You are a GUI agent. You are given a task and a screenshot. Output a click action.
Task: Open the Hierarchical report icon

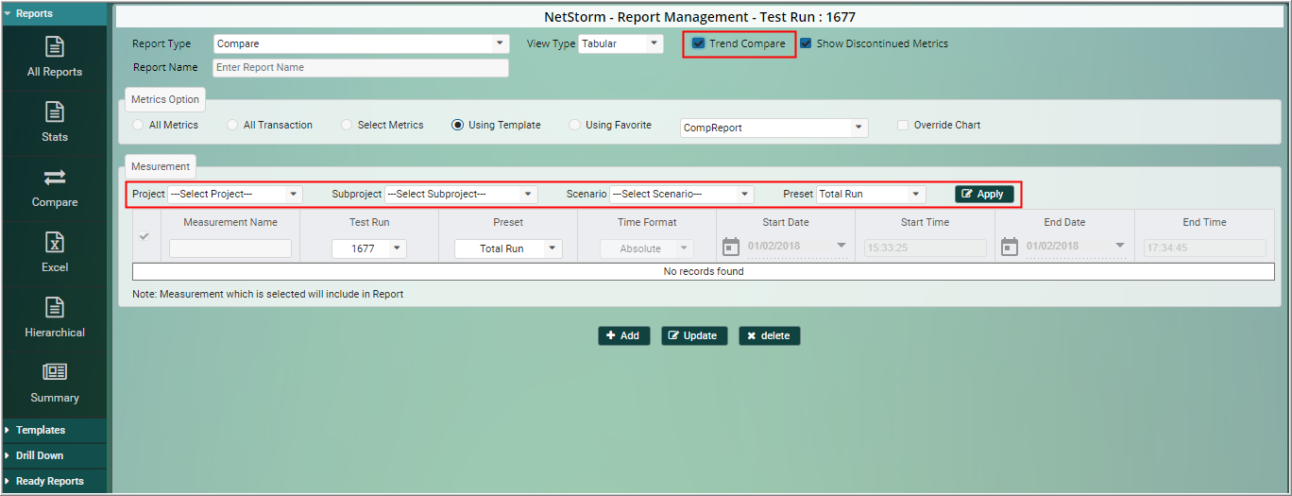[55, 307]
